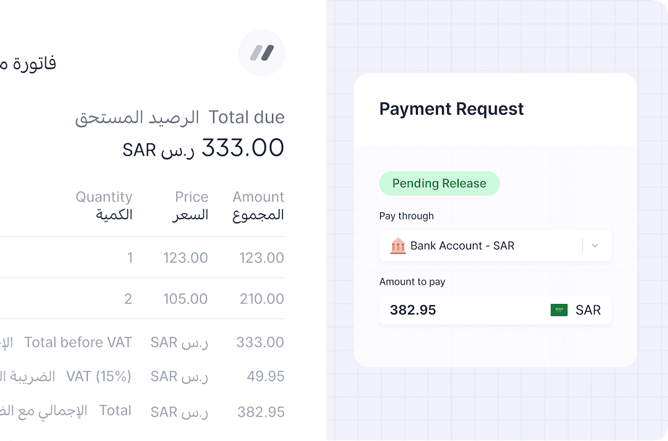Image resolution: width=668 pixels, height=441 pixels.
Task: Click the VAT (15%) label
Action: (99, 376)
